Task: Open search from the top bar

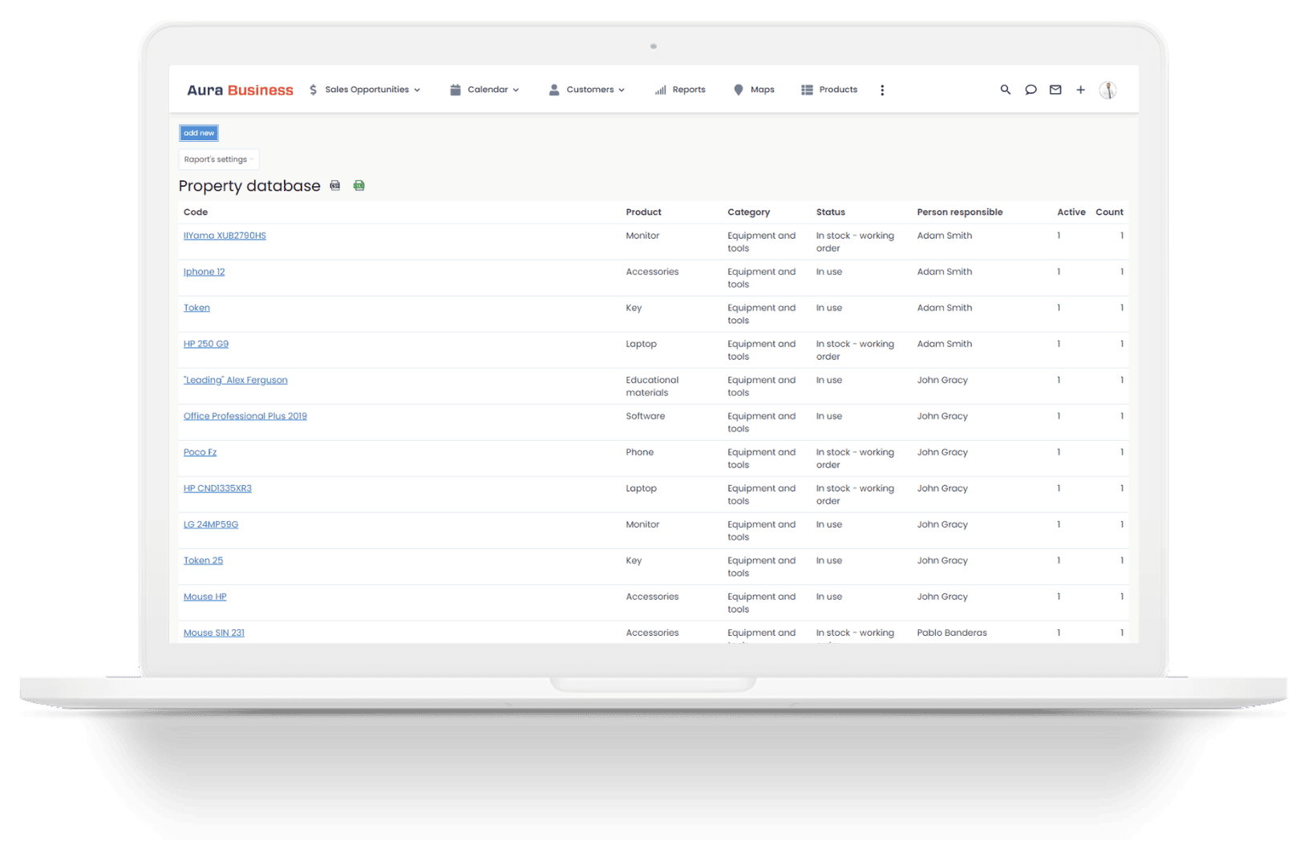Action: pyautogui.click(x=1005, y=90)
